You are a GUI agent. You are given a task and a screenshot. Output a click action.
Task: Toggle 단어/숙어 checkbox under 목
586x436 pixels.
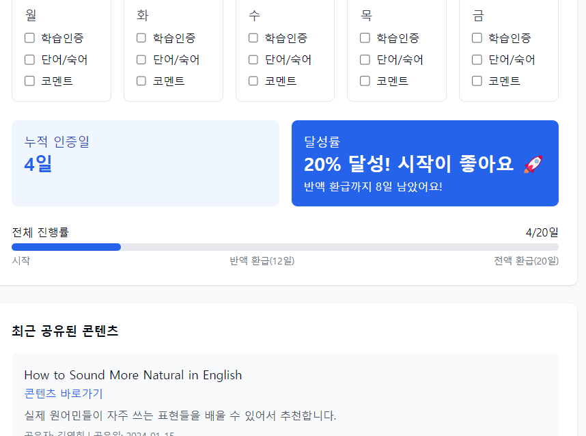(364, 59)
